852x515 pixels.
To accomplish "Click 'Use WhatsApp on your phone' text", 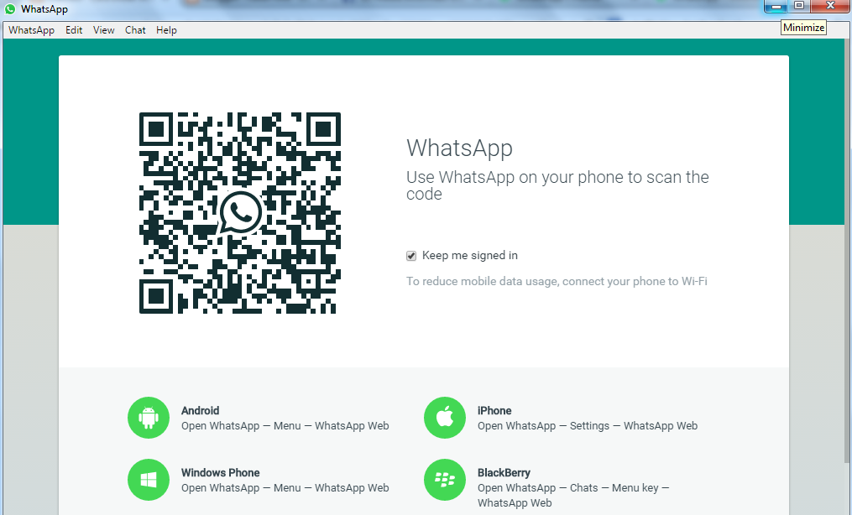I will point(557,185).
